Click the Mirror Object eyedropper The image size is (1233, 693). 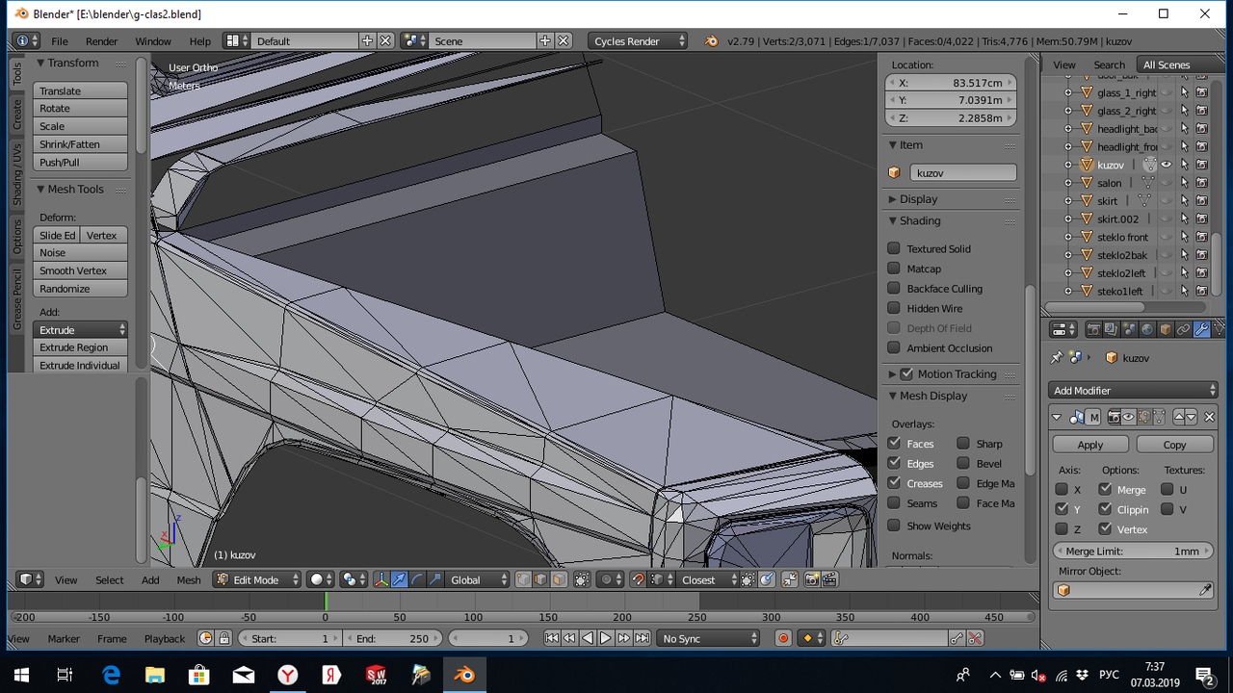(x=1205, y=590)
